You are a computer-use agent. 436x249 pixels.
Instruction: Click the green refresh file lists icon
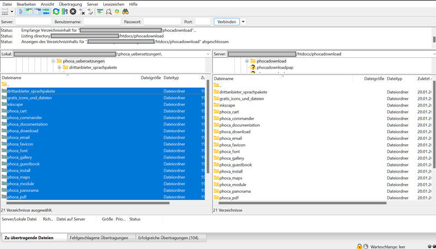tap(56, 11)
